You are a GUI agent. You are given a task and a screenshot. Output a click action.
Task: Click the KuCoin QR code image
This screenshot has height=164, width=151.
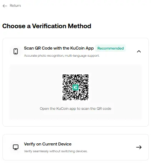pyautogui.click(x=75, y=87)
